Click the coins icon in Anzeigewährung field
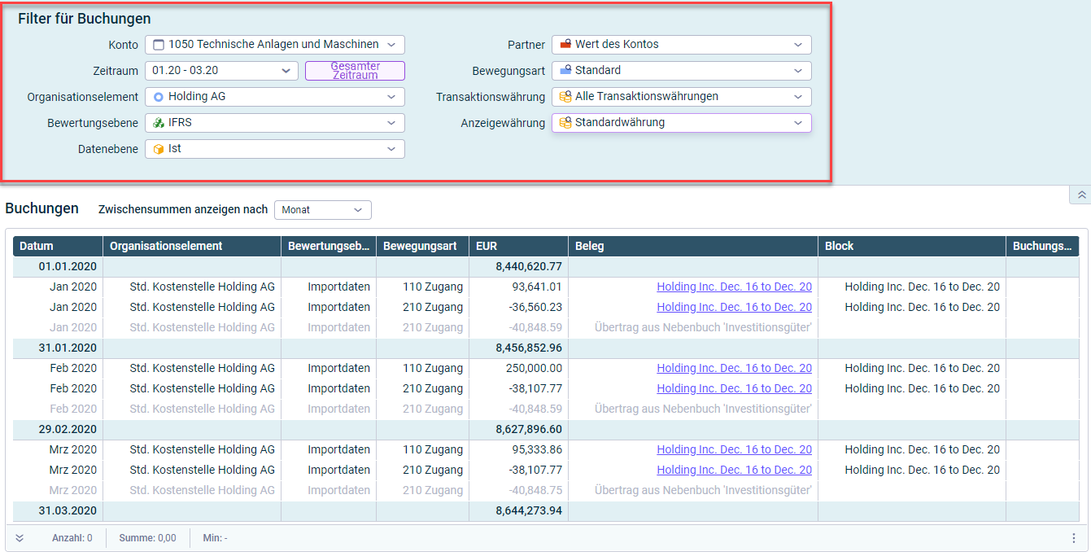Image resolution: width=1091 pixels, height=556 pixels. [565, 123]
